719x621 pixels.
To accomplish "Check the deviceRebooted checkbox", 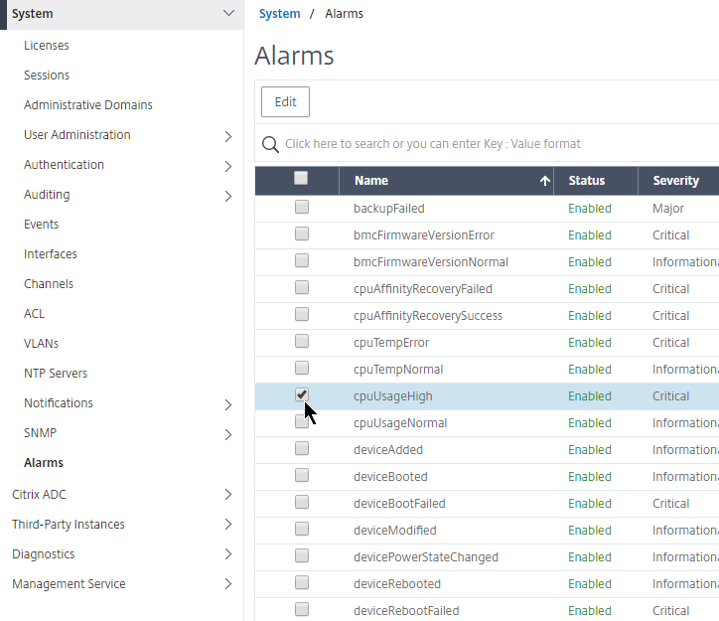I will (302, 583).
